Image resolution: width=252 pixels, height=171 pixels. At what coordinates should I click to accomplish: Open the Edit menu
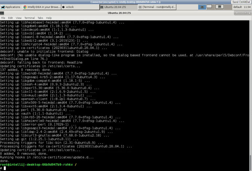coord(10,18)
